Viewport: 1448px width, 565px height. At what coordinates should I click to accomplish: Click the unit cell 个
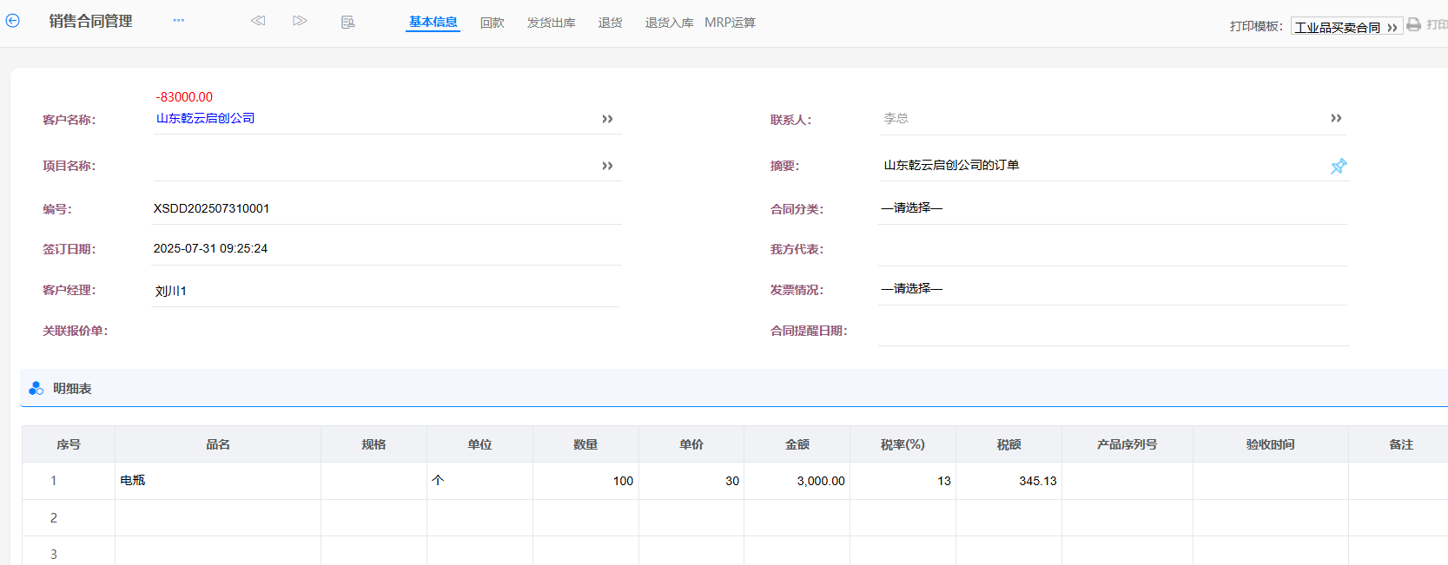479,481
